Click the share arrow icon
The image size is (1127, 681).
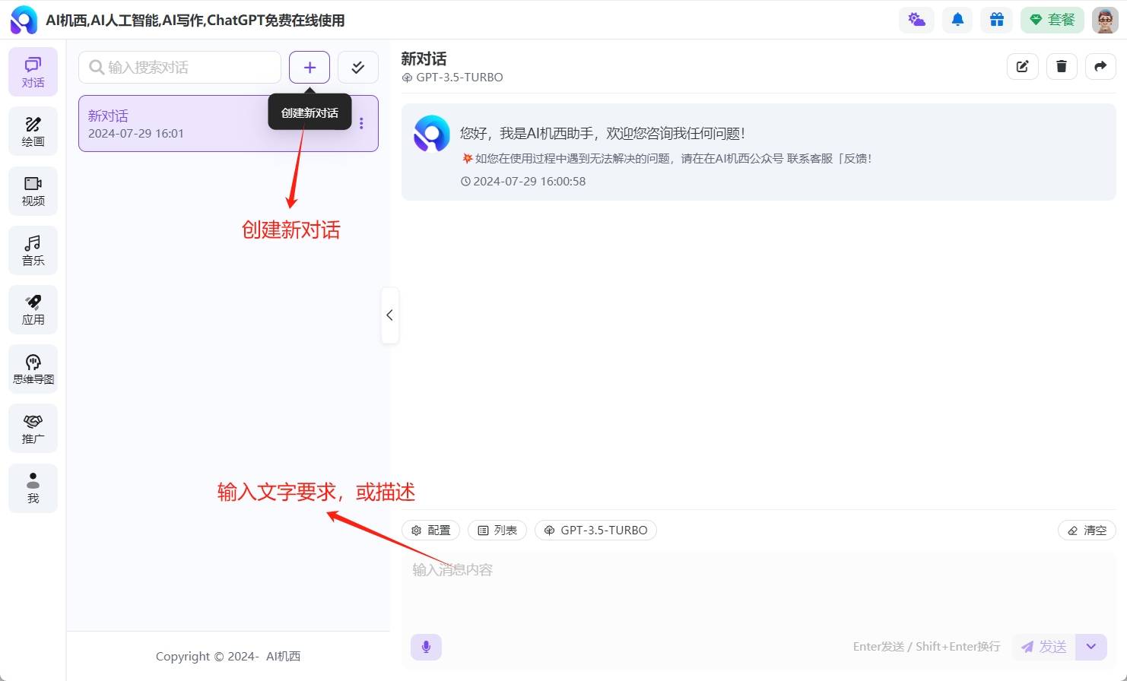(x=1100, y=67)
